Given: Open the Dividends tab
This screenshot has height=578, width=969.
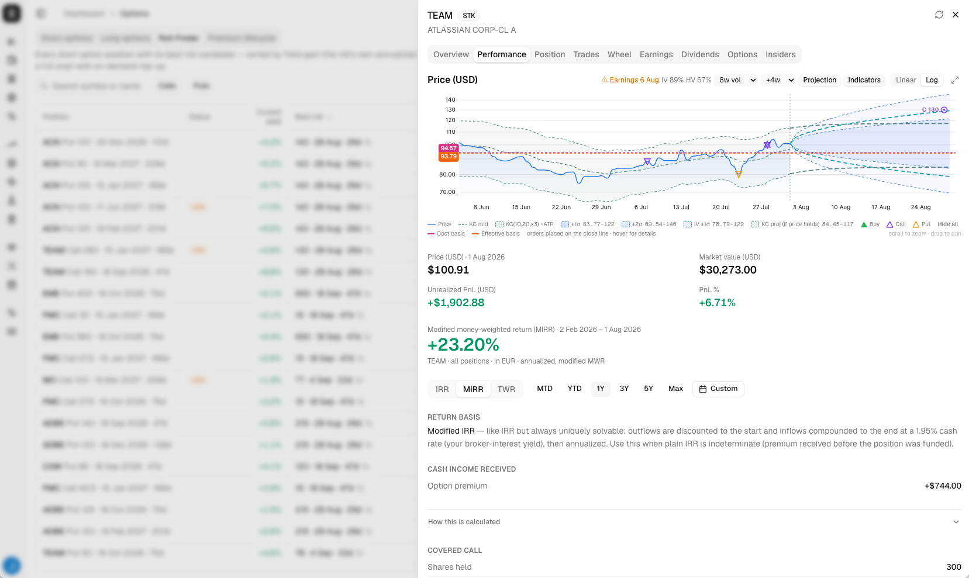Looking at the screenshot, I should [700, 54].
